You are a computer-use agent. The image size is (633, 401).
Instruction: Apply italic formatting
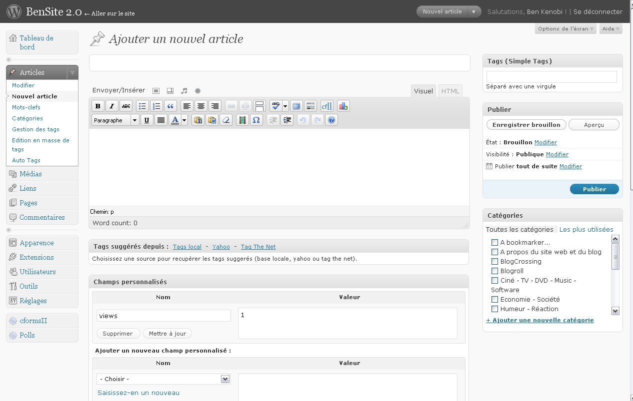(112, 106)
